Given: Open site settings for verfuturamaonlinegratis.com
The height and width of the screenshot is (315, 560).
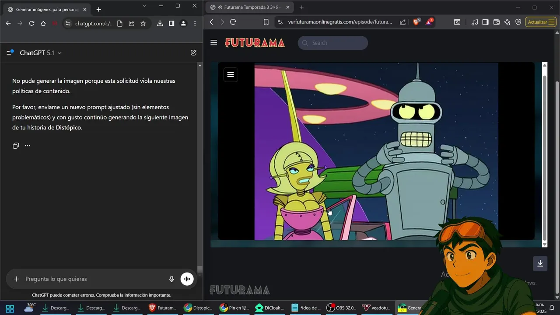Looking at the screenshot, I should [280, 22].
